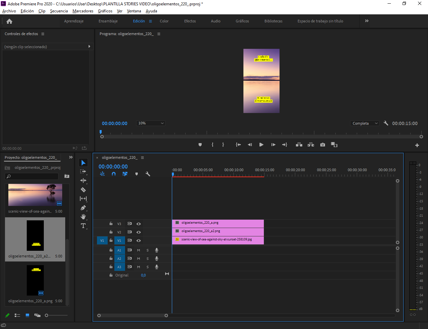Expand workspace overflow chevrons

click(367, 21)
